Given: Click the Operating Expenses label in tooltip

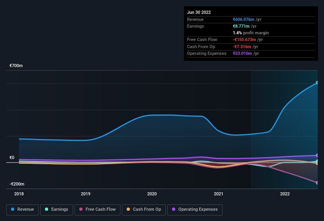Looking at the screenshot, I should coord(206,53).
